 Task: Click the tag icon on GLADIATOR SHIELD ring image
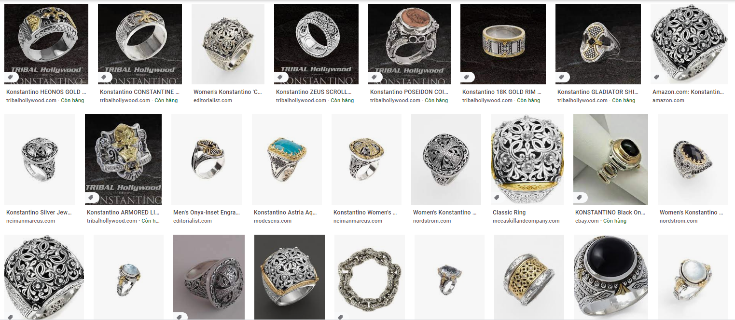[x=563, y=77]
